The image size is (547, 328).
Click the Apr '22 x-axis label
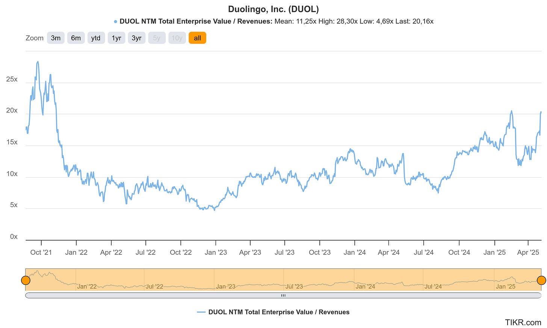tap(111, 252)
